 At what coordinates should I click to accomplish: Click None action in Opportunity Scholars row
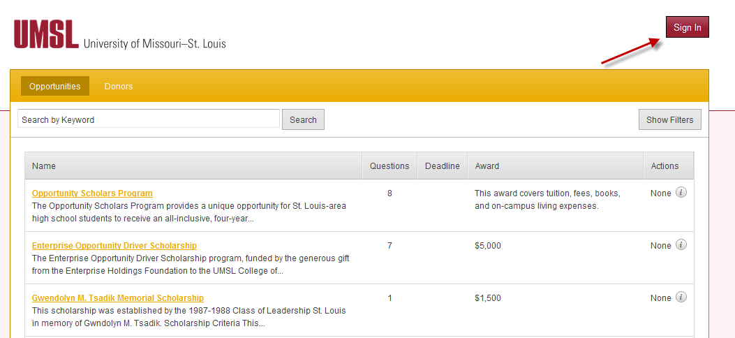click(x=661, y=193)
